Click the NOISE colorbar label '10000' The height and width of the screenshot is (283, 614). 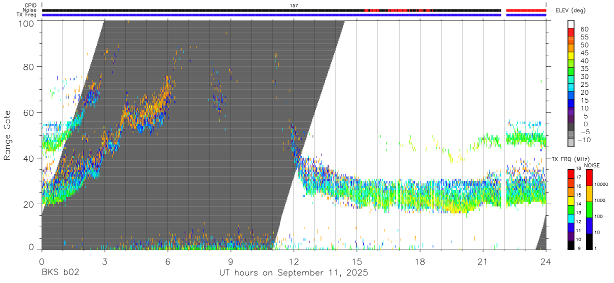(x=602, y=184)
